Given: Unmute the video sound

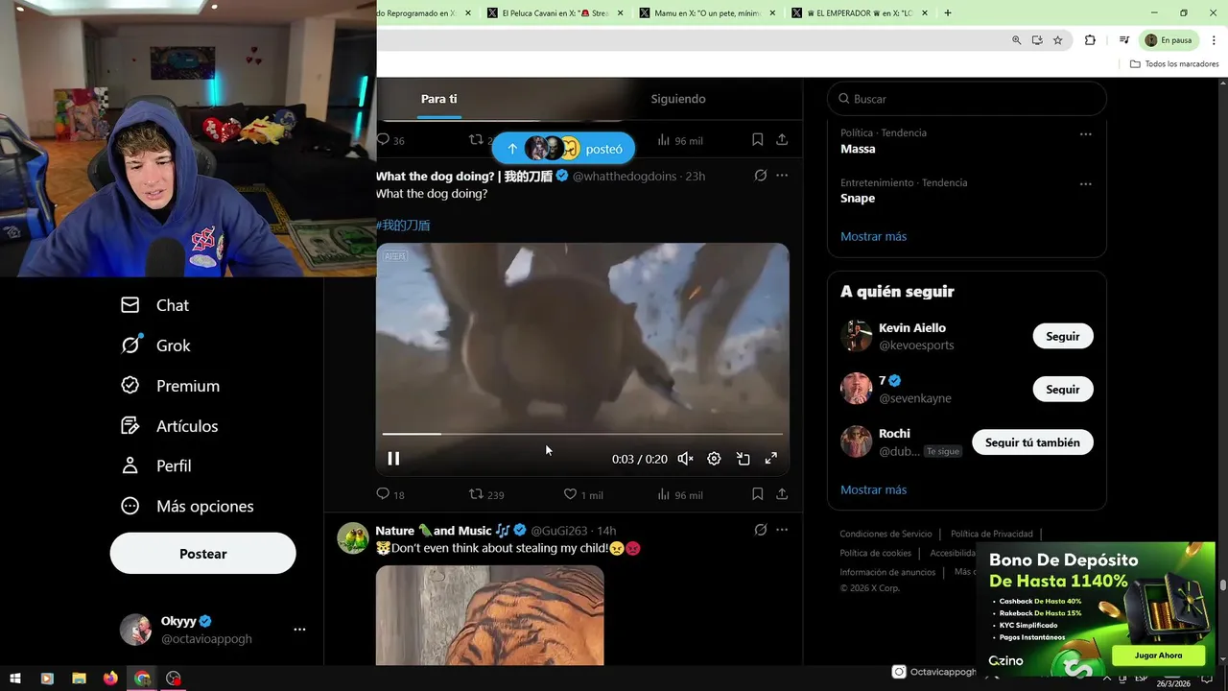Looking at the screenshot, I should pyautogui.click(x=685, y=459).
